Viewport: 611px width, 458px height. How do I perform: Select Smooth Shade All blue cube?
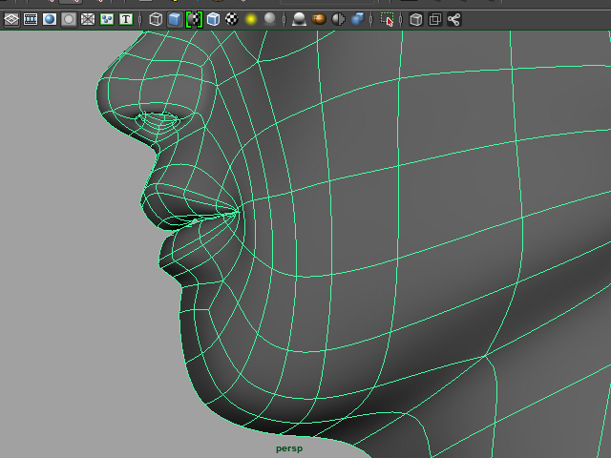pos(175,19)
